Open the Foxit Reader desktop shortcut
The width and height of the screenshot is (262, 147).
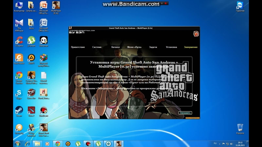[x=19, y=59]
